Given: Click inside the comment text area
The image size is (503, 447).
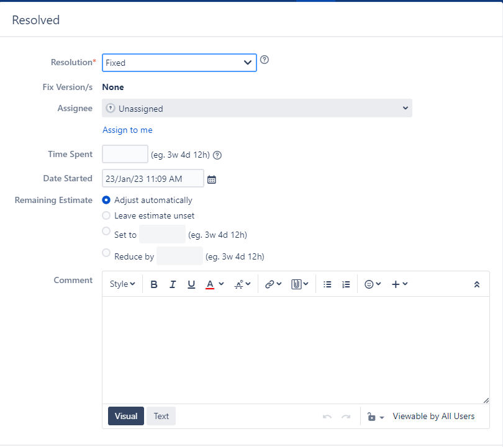Looking at the screenshot, I should click(x=296, y=350).
